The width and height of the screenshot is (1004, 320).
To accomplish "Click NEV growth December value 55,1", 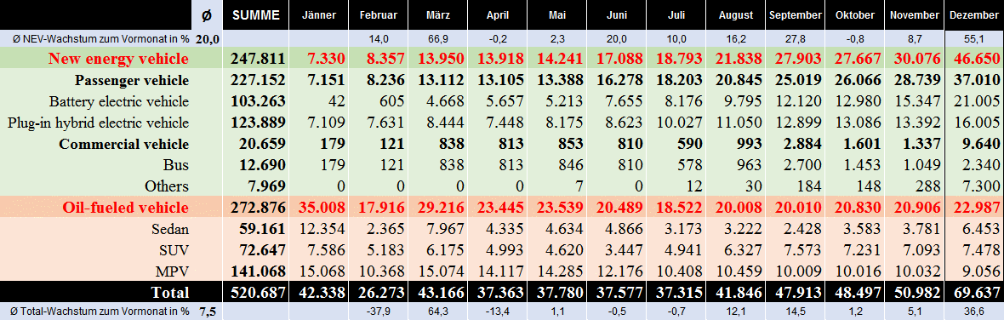I will (x=974, y=39).
